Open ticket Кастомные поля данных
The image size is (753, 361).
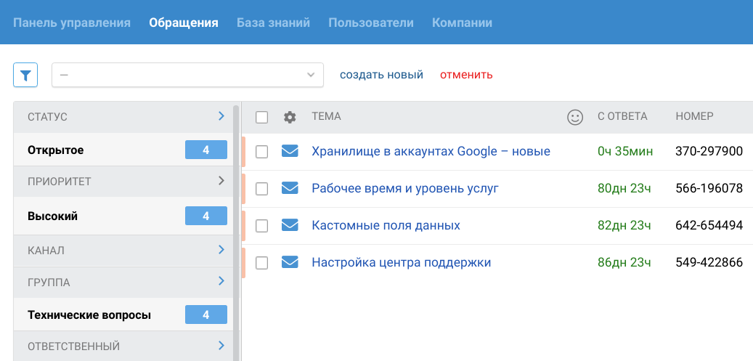click(x=386, y=225)
